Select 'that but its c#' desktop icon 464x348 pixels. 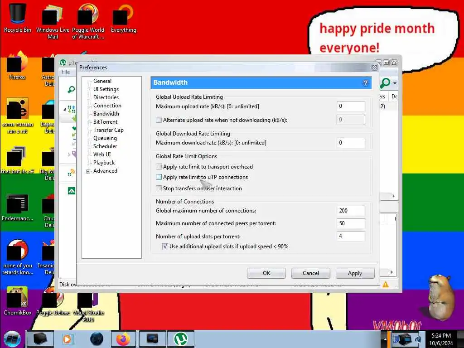pyautogui.click(x=17, y=160)
